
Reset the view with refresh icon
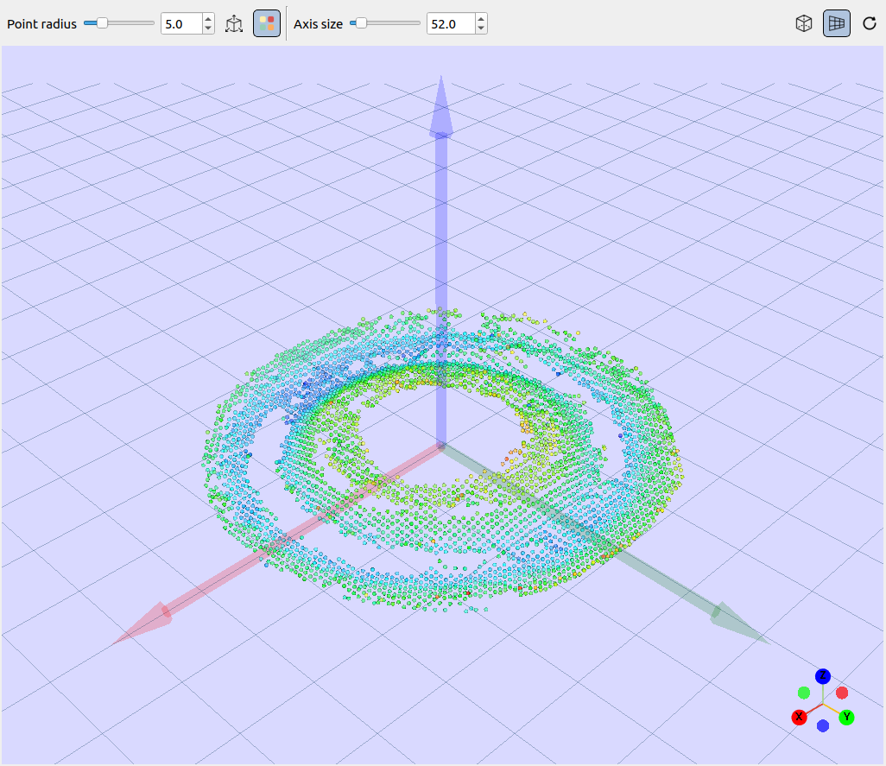coord(869,23)
